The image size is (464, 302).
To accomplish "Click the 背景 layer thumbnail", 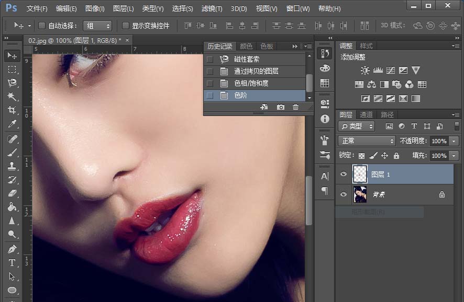I will tap(360, 194).
